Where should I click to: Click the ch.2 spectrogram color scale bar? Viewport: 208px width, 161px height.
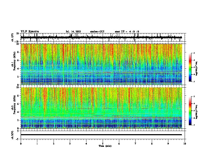(x=190, y=111)
